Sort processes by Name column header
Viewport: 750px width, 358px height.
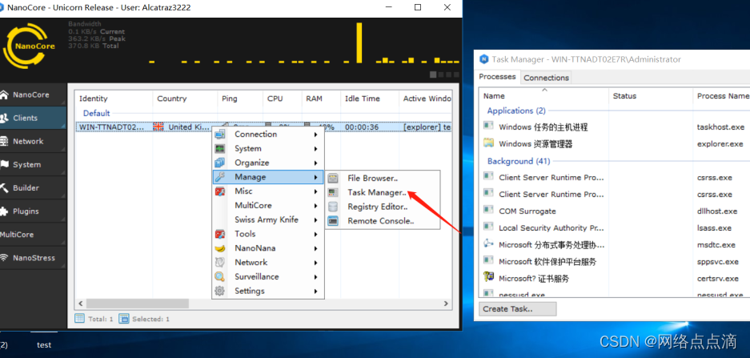click(543, 96)
